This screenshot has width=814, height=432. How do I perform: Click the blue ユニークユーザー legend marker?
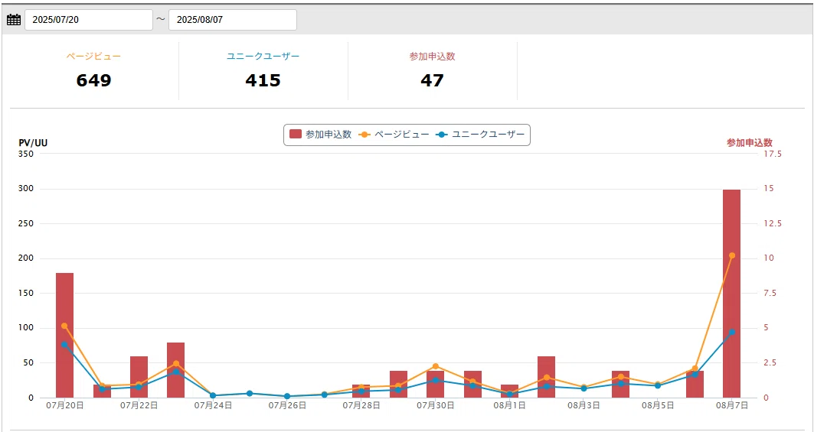(x=442, y=135)
